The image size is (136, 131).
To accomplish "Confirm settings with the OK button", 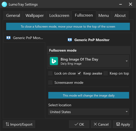I will [79, 124].
